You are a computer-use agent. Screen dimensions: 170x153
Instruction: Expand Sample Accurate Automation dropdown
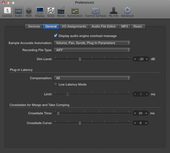click(92, 43)
